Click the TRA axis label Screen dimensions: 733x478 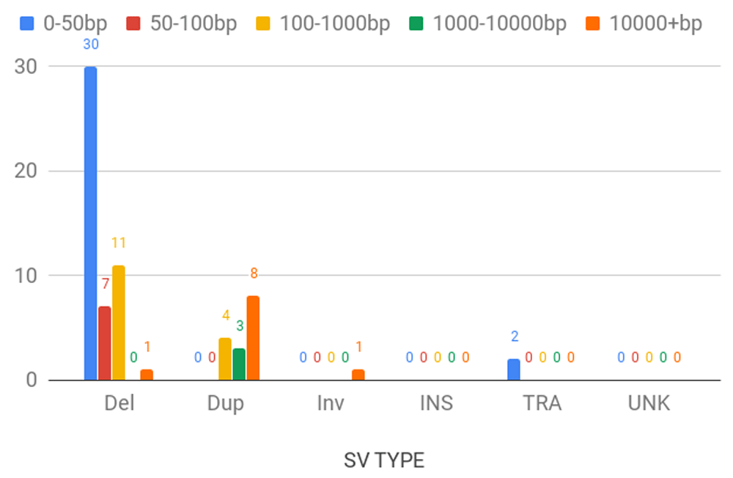coord(542,402)
